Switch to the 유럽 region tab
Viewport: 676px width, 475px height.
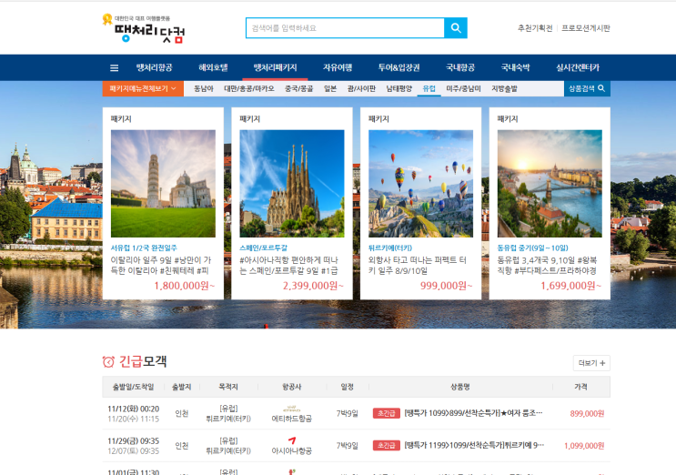429,88
